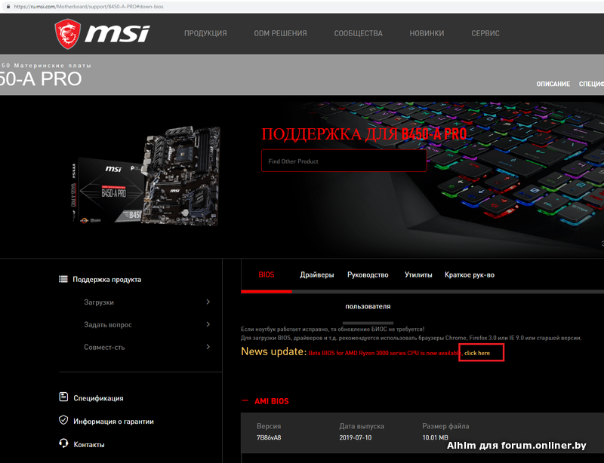
Task: Open the СЕРВИС menu
Action: [485, 33]
